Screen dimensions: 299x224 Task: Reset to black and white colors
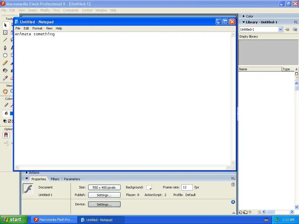[5, 121]
